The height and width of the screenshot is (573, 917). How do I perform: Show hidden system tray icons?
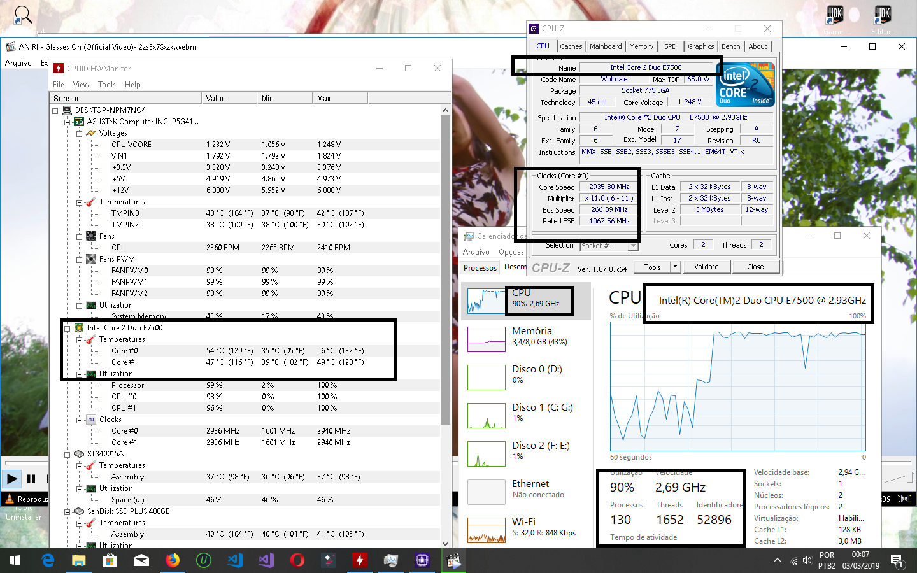coord(778,560)
